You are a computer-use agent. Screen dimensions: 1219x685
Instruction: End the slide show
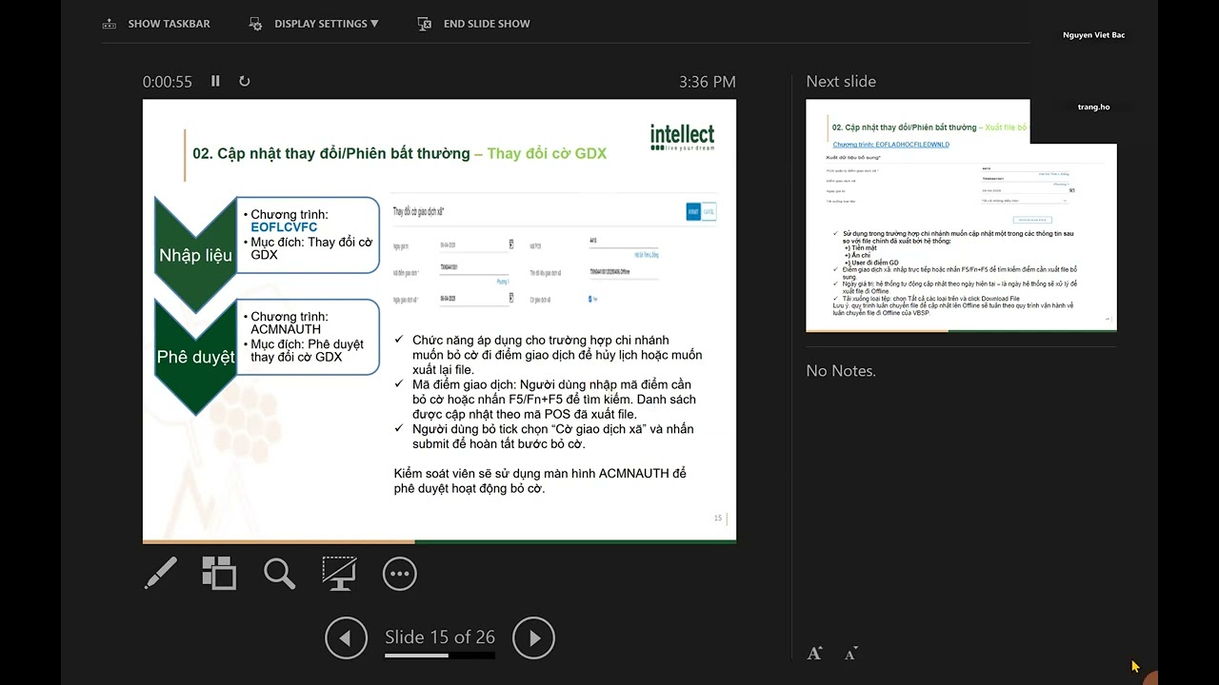[x=473, y=24]
